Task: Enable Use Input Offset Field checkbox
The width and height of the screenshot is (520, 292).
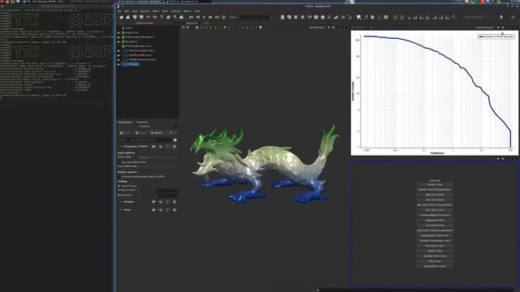Action: click(119, 162)
